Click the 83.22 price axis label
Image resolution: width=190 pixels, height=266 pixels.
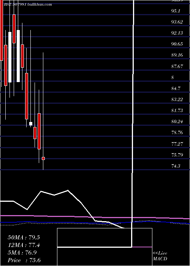[x=177, y=100]
